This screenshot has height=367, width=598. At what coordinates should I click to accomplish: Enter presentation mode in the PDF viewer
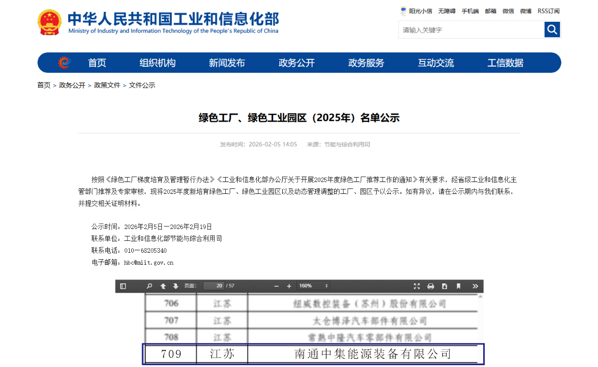(417, 286)
